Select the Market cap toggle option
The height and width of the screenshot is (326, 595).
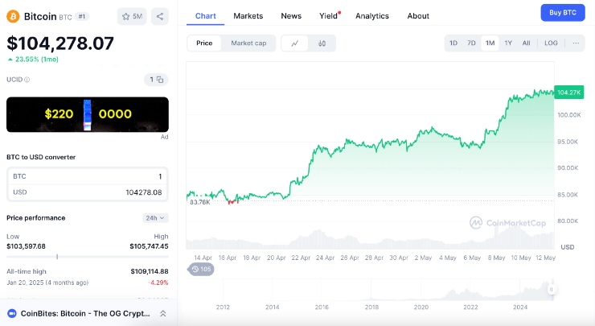tap(248, 43)
